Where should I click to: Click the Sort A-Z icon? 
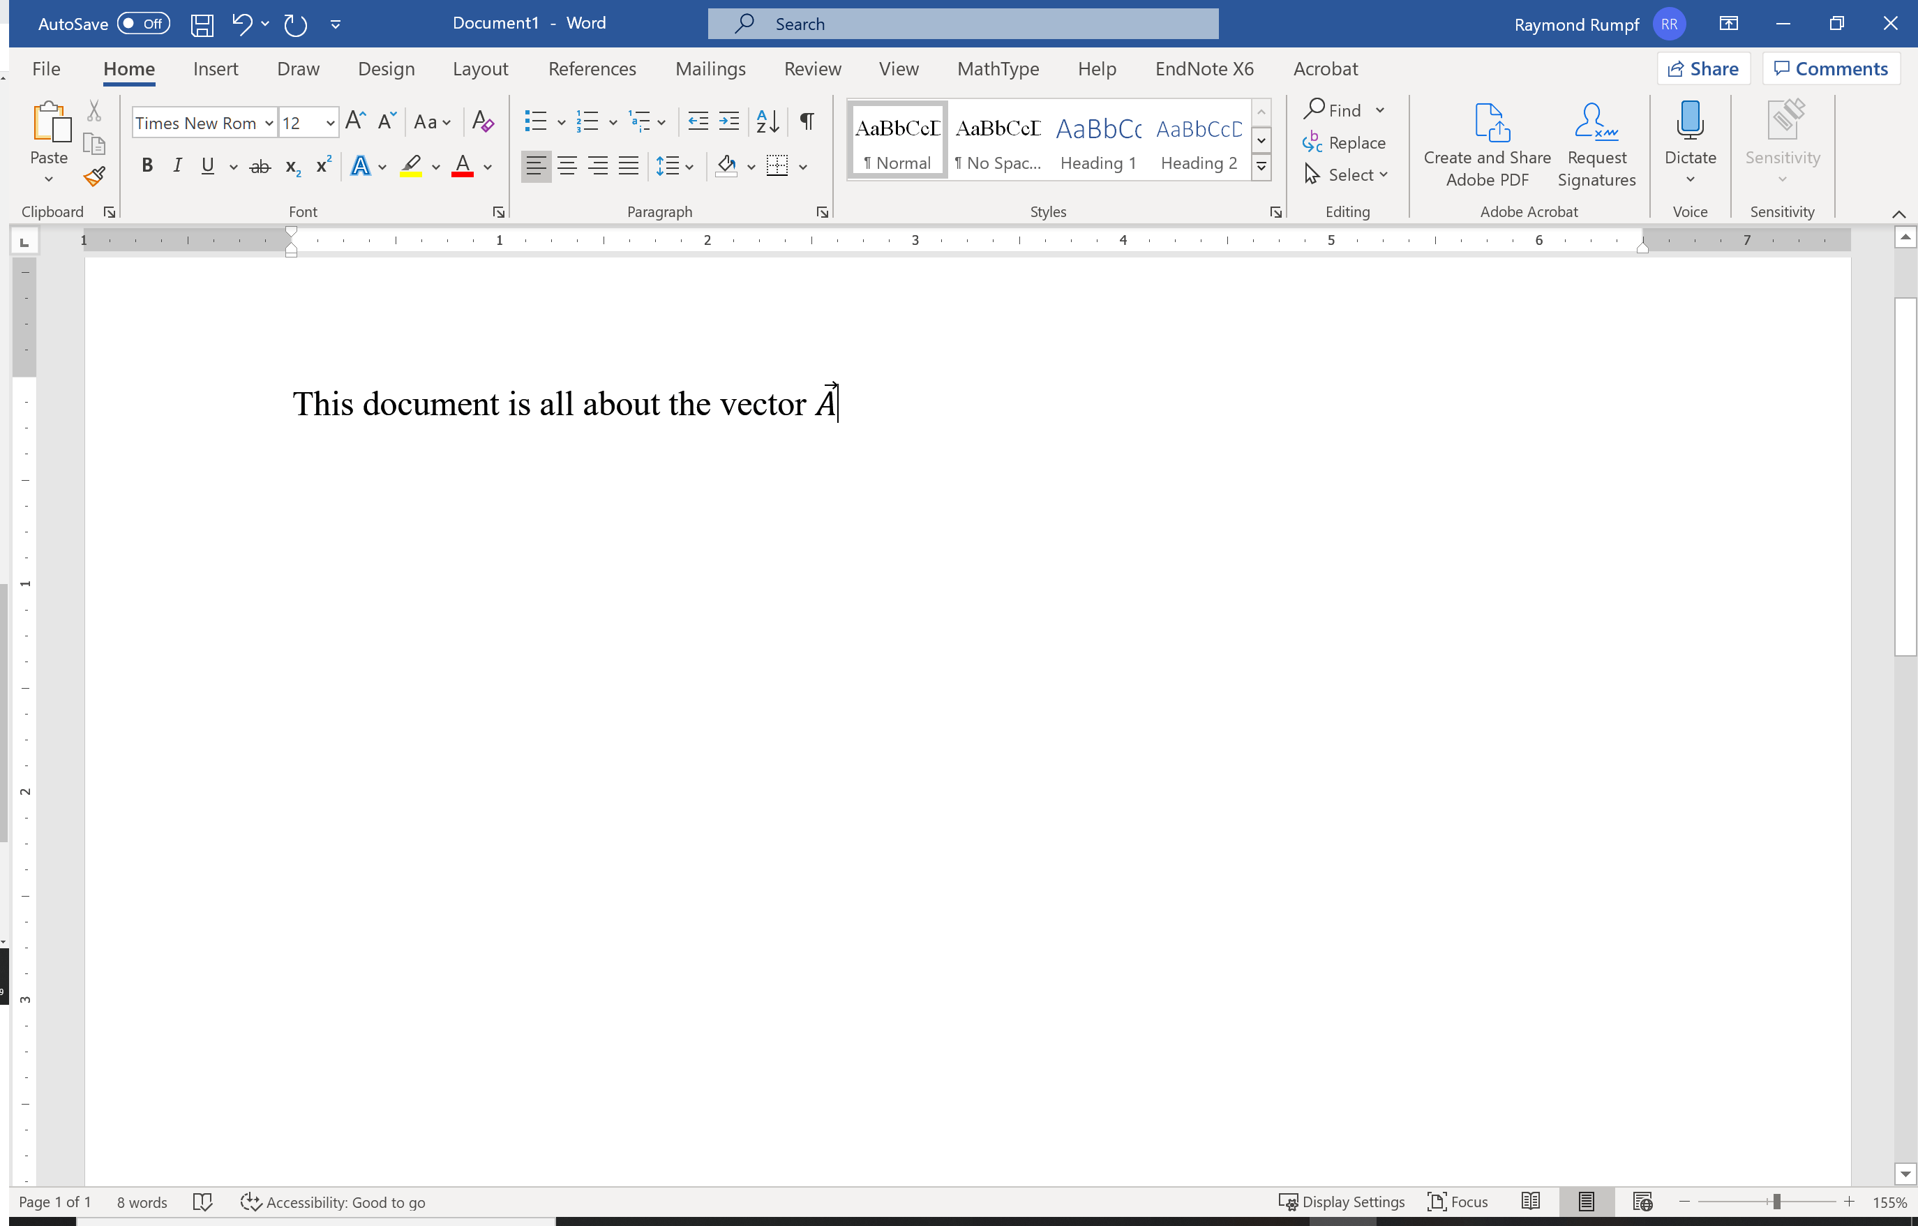click(767, 122)
